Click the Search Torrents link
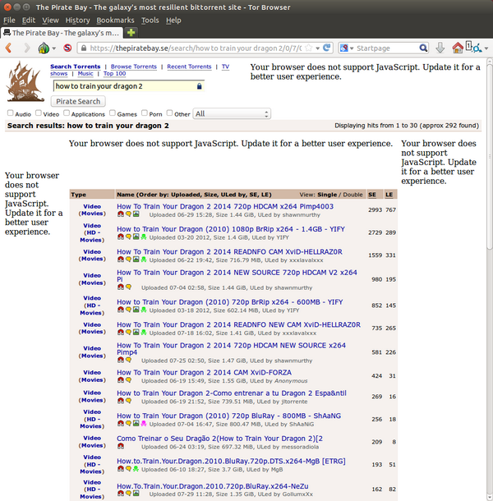493x501 pixels. click(75, 67)
